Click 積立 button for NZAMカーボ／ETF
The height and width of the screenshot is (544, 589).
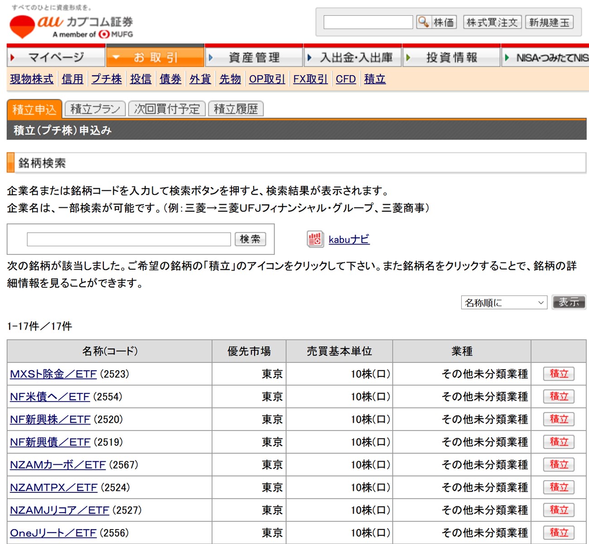(x=559, y=464)
